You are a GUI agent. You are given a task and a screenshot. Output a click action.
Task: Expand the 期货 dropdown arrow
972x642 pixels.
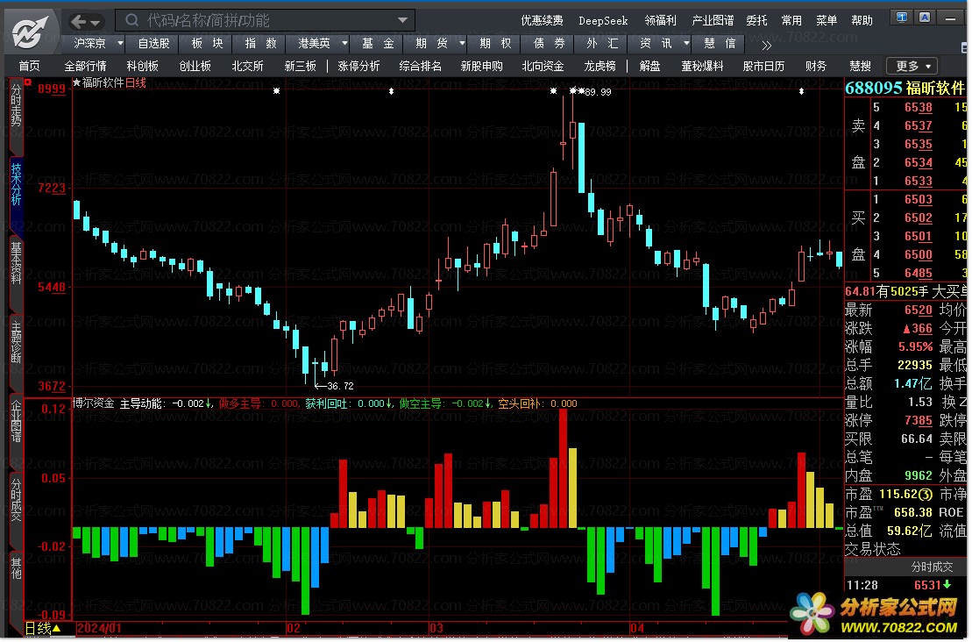pos(462,44)
